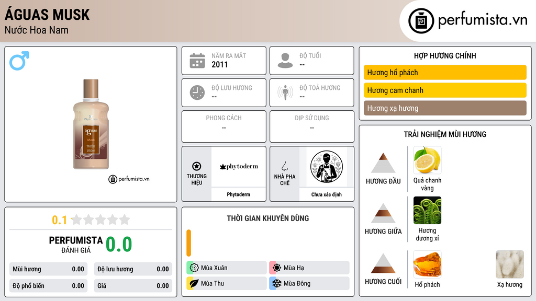Image resolution: width=536 pixels, height=301 pixels.
Task: Open the Hổ phách amber thumbnail
Action: (x=427, y=264)
